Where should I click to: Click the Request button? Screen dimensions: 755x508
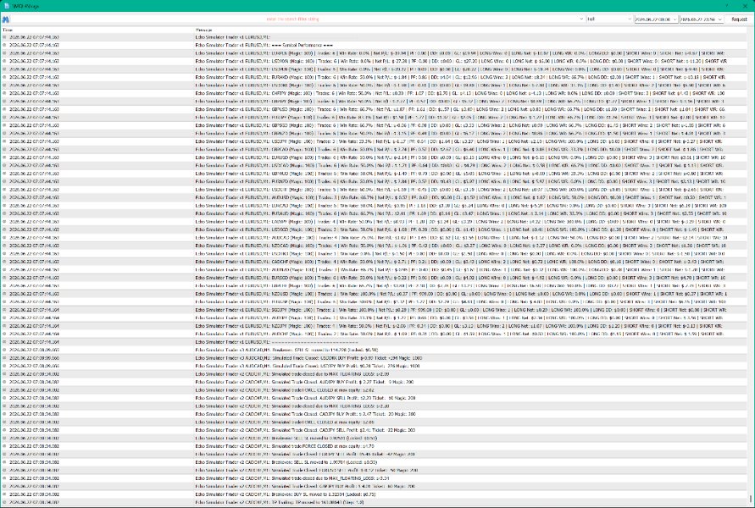pos(739,19)
